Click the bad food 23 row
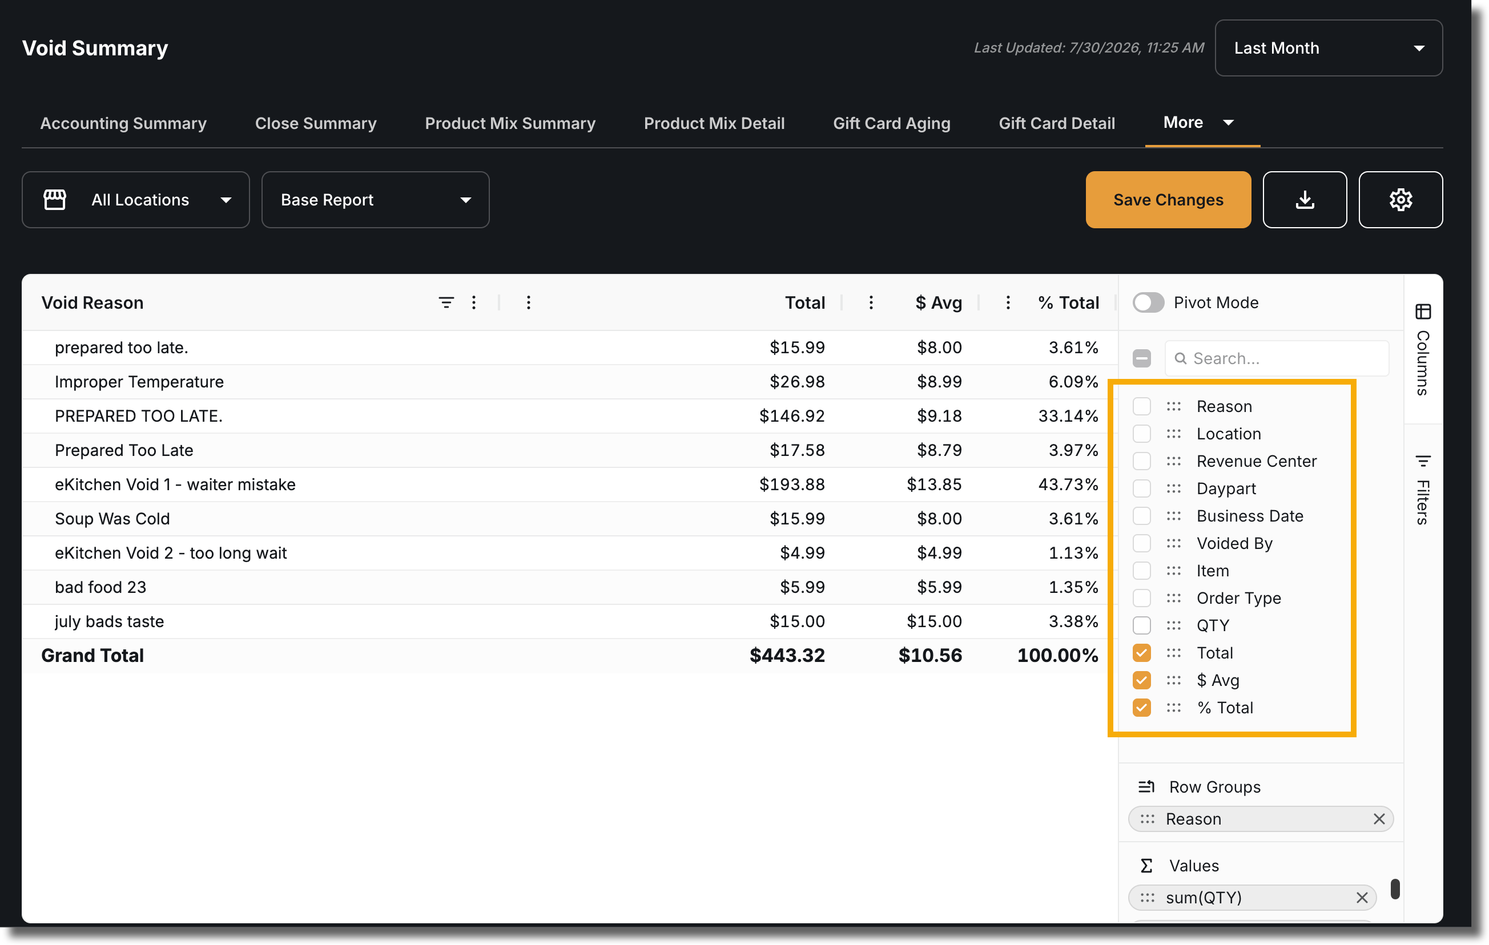1489x945 pixels. tap(569, 587)
